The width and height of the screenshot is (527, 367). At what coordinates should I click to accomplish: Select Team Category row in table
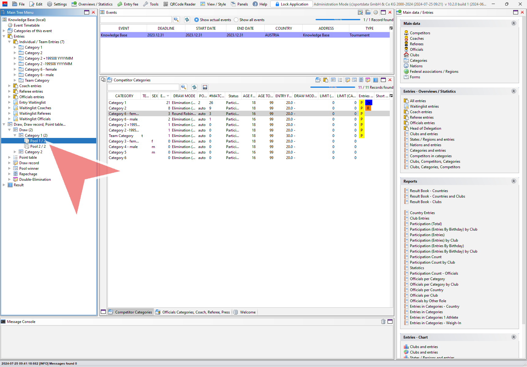(x=248, y=136)
